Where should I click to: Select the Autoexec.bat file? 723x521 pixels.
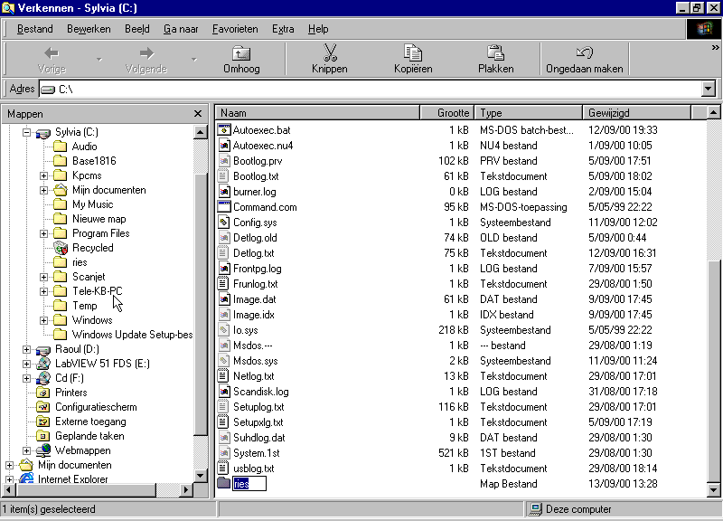pos(261,130)
